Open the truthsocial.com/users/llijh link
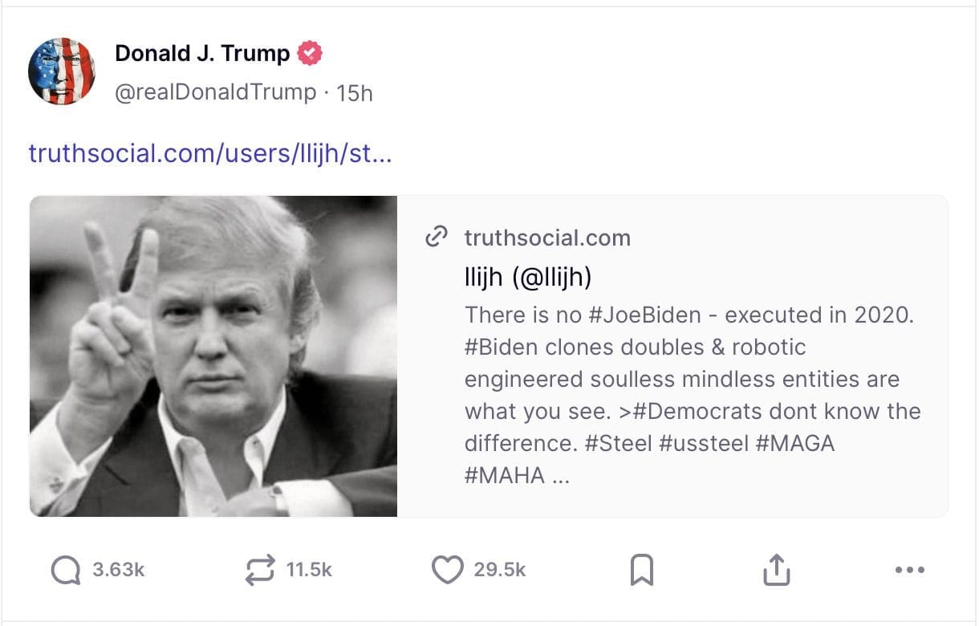The image size is (979, 626). (210, 152)
